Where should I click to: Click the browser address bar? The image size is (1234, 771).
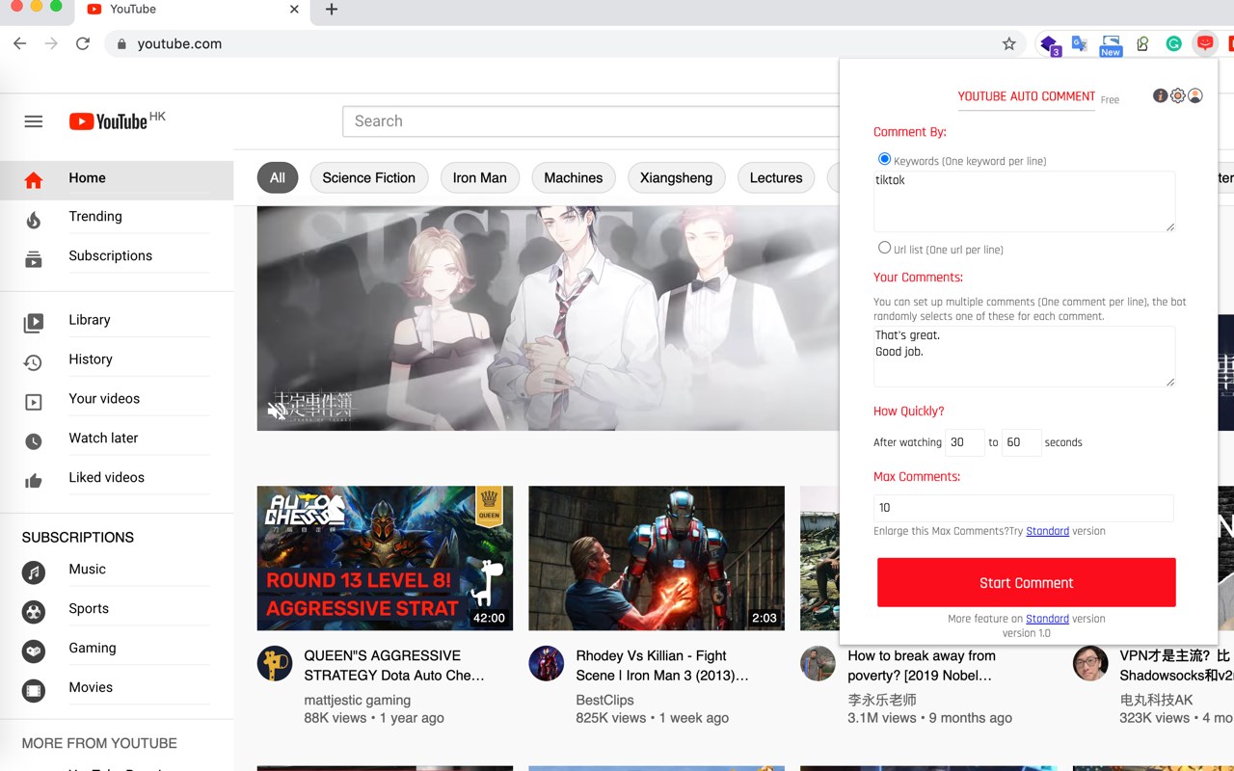click(x=564, y=43)
